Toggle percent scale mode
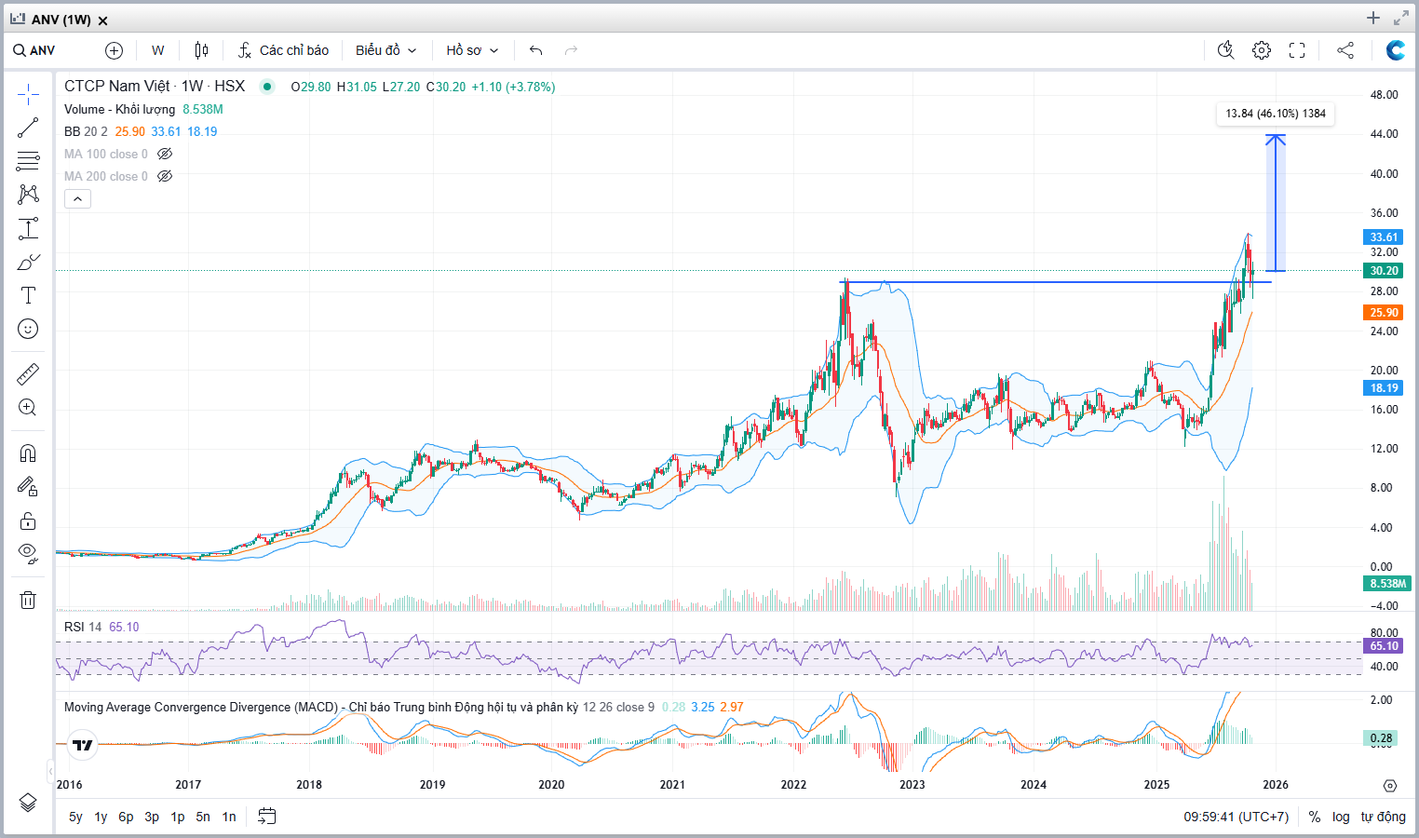The image size is (1419, 838). point(1314,817)
